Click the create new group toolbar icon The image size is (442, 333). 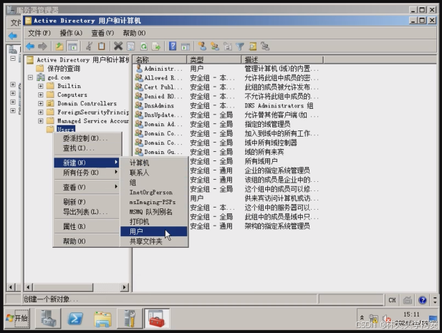[x=215, y=47]
